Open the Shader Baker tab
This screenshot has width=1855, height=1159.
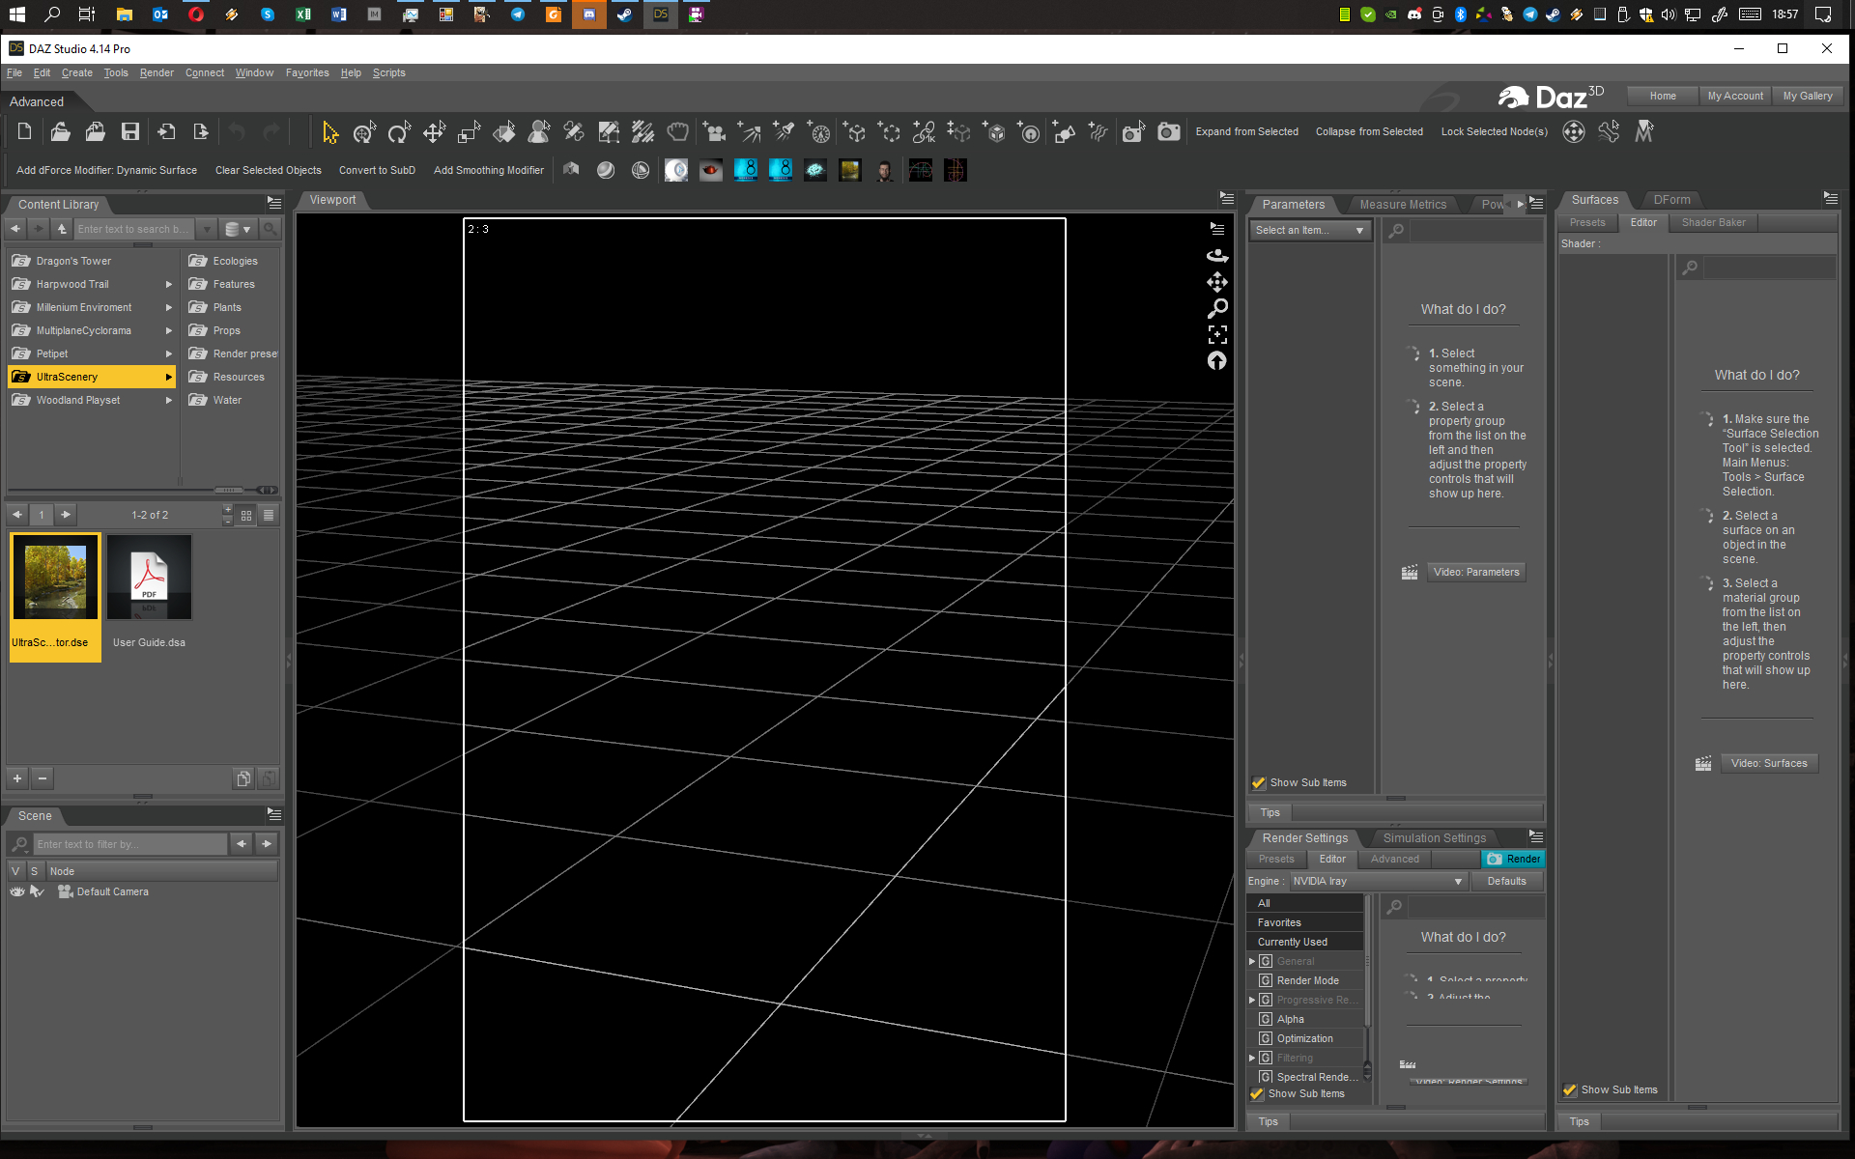[x=1713, y=222]
